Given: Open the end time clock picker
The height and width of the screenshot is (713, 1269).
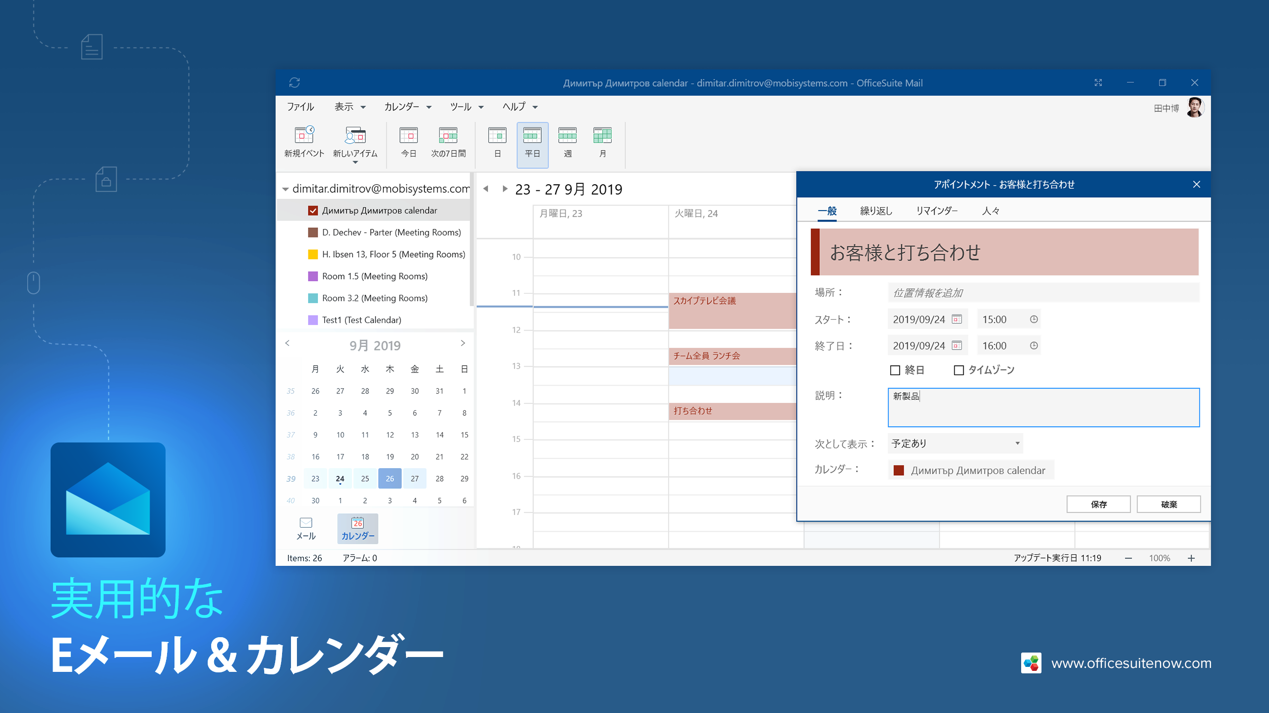Looking at the screenshot, I should (x=1034, y=345).
